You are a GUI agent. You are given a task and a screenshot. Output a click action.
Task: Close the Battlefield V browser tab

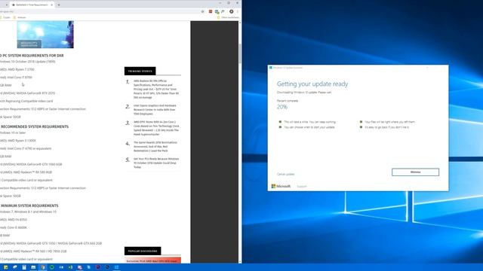52,5
